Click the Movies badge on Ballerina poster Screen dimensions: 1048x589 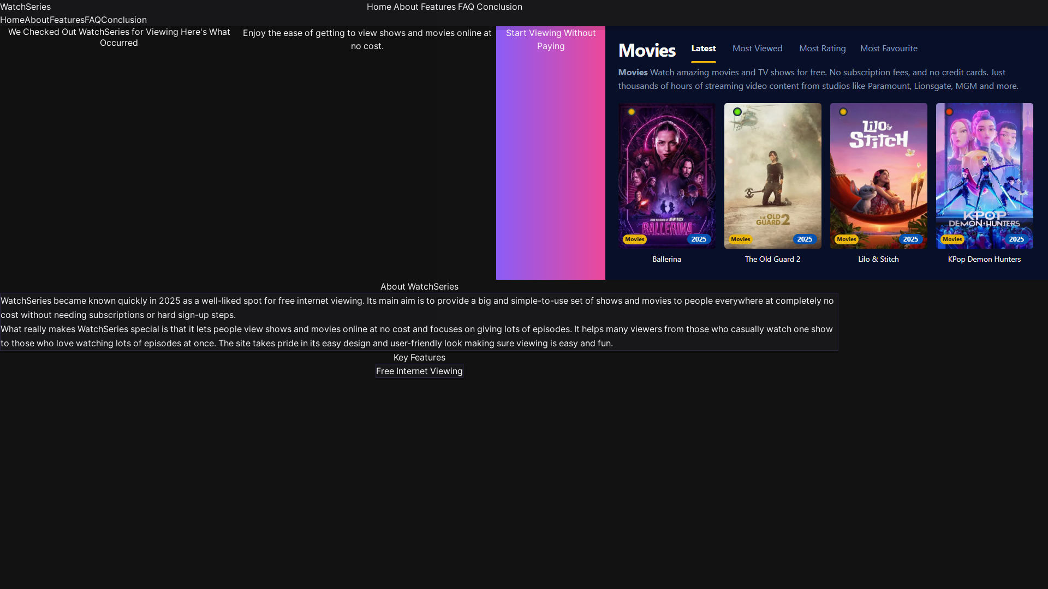click(x=634, y=239)
